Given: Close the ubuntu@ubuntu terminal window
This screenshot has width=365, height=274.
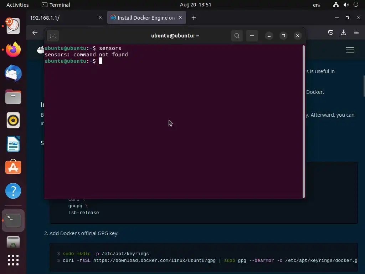Looking at the screenshot, I should (x=298, y=36).
